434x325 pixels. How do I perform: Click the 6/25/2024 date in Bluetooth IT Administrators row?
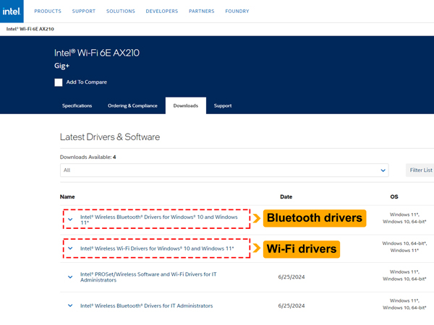pyautogui.click(x=292, y=305)
